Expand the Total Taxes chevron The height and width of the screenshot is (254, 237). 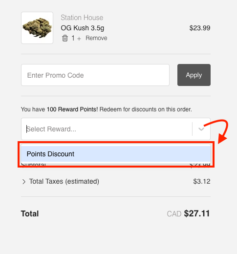click(x=24, y=182)
